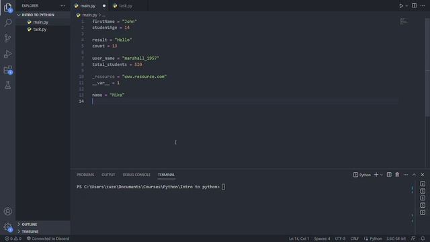Click Ln 14, Col 1 status item
The height and width of the screenshot is (242, 430).
pos(299,239)
